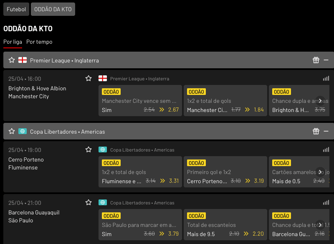Click globe icon in Barcelona Guayaquil row
334x244 pixels.
103,202
